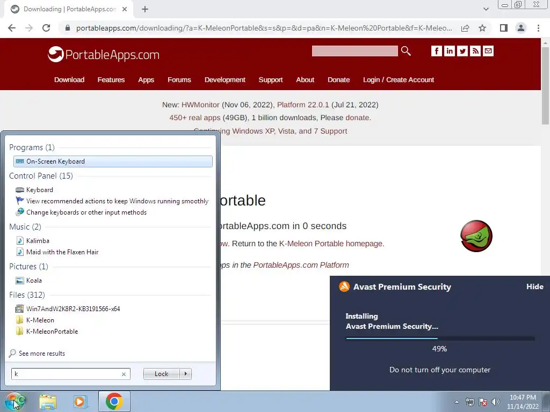This screenshot has width=550, height=412.
Task: Bookmark this page with the star icon
Action: (482, 28)
